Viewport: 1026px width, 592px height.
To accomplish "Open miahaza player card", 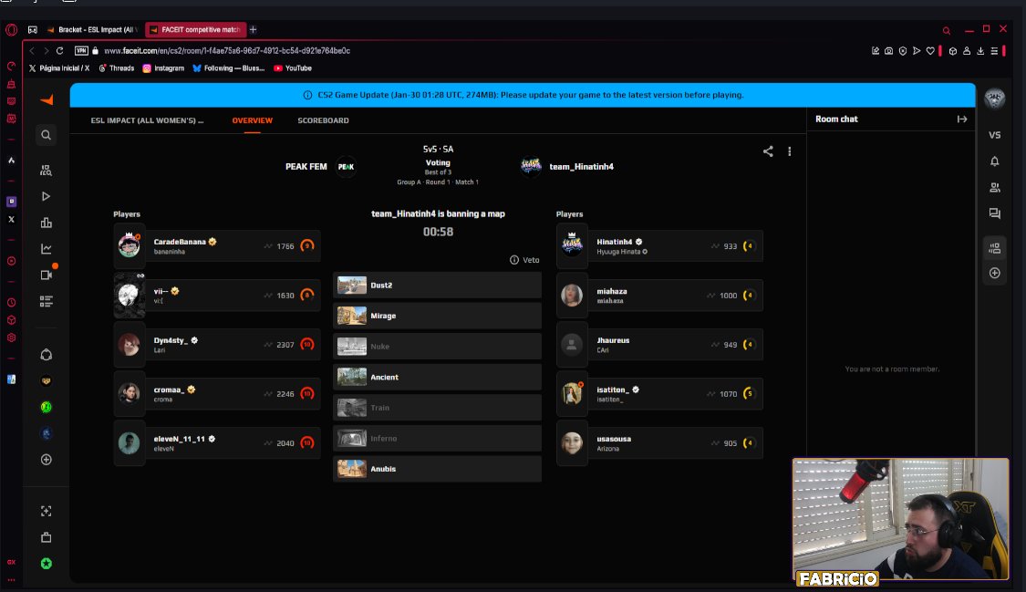I will [659, 295].
